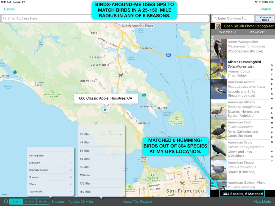Jump to letter M in index
The height and width of the screenshot is (206, 275).
click(272, 118)
